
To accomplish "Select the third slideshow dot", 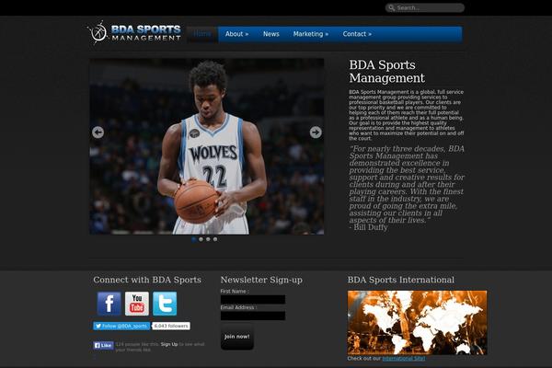I will [x=208, y=239].
